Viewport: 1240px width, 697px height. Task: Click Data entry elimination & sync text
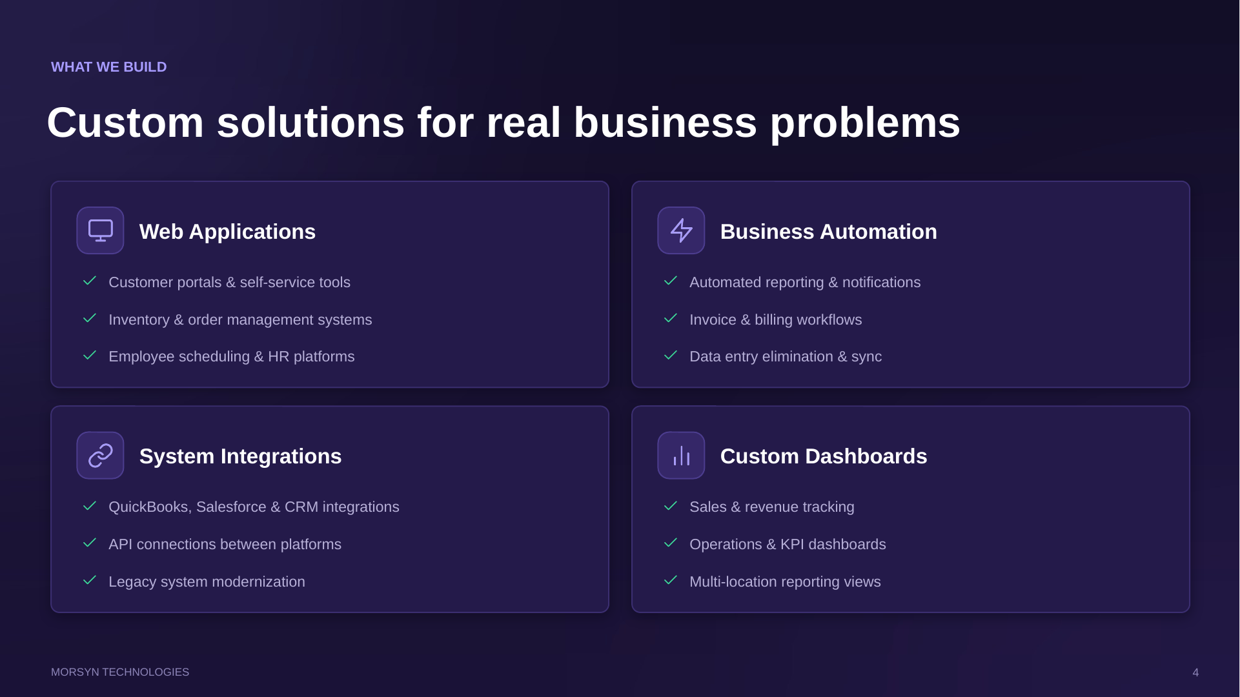coord(786,357)
